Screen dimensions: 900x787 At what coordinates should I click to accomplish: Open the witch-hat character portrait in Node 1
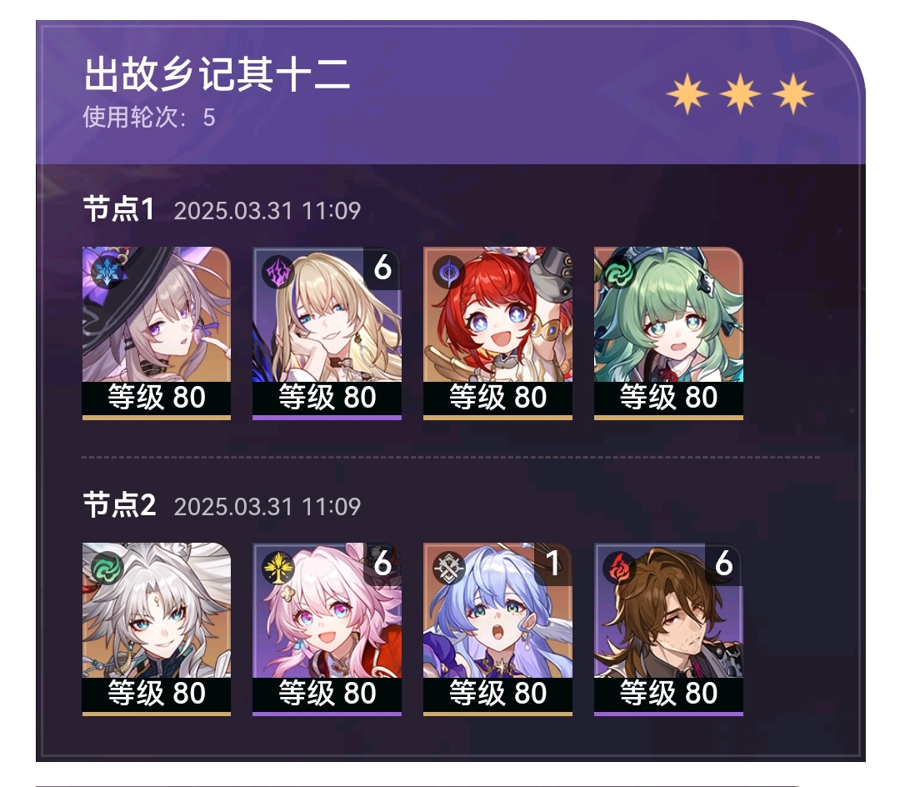click(157, 333)
